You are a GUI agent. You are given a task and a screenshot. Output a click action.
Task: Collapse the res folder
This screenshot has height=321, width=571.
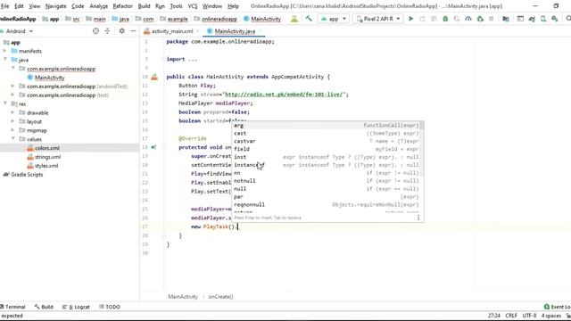pyautogui.click(x=5, y=103)
